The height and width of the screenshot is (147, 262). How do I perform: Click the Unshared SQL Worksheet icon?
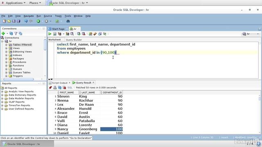[90, 34]
